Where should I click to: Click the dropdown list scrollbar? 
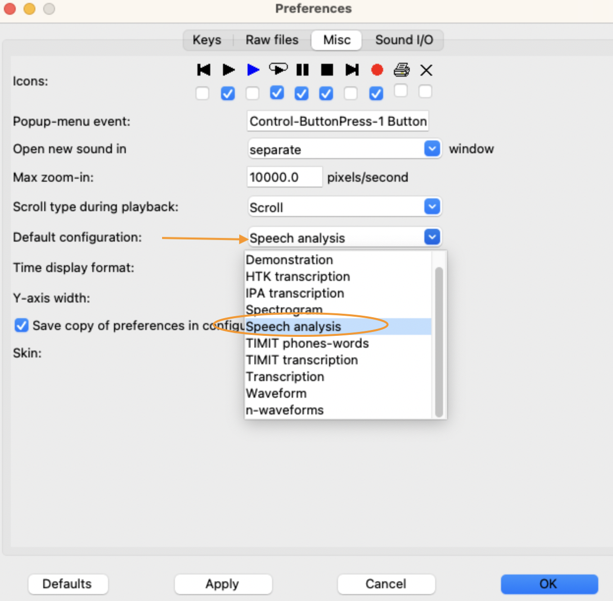439,342
